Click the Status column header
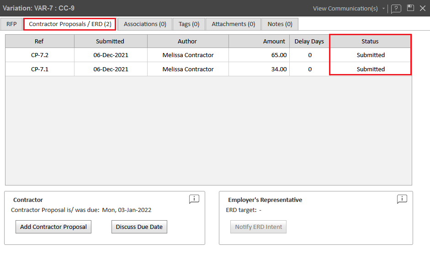Image resolution: width=430 pixels, height=270 pixels. [370, 41]
